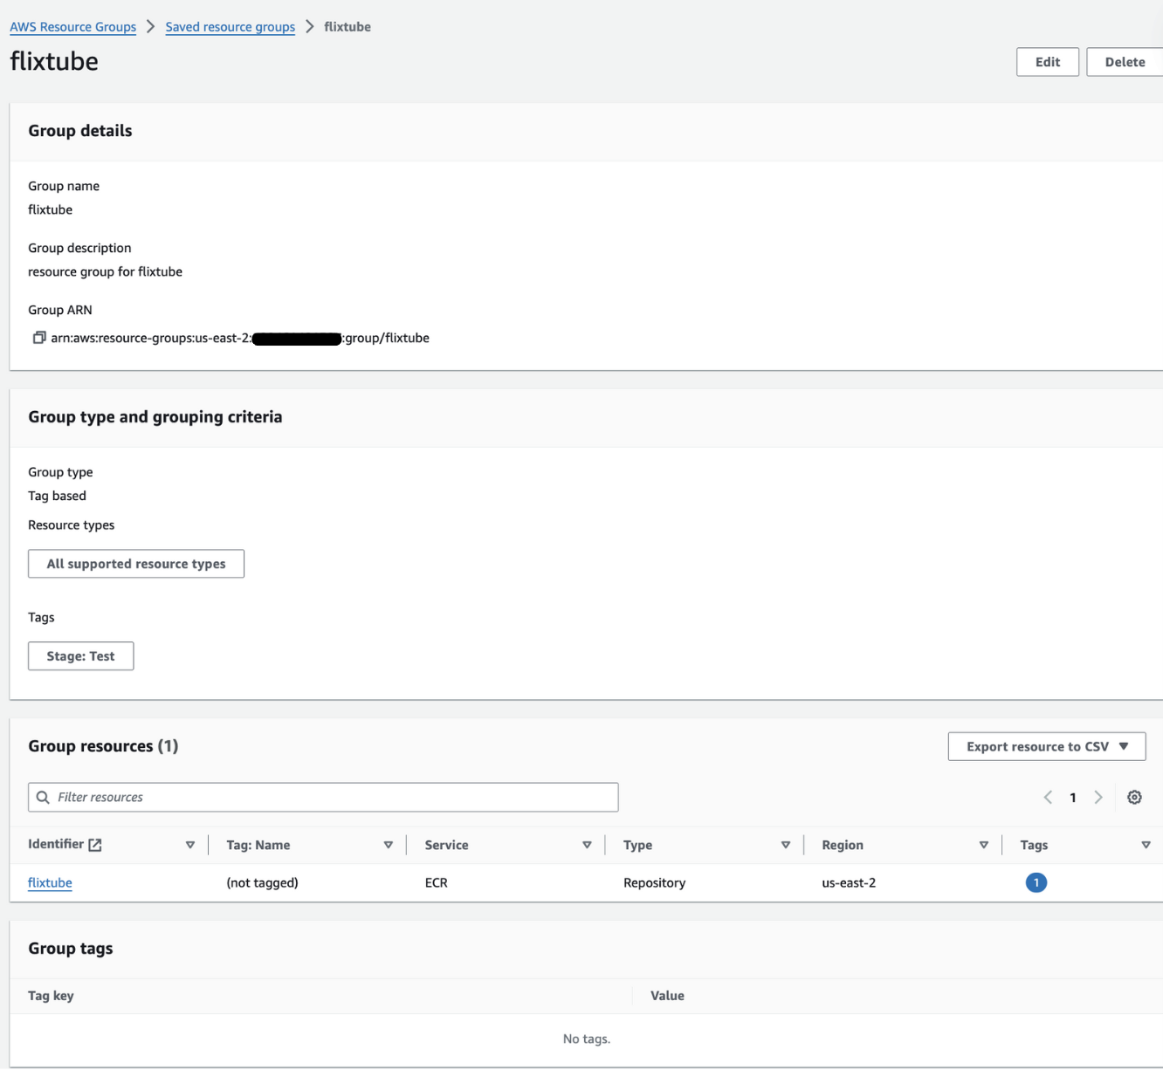Click All supported resource types button
Image resolution: width=1163 pixels, height=1070 pixels.
pyautogui.click(x=136, y=564)
